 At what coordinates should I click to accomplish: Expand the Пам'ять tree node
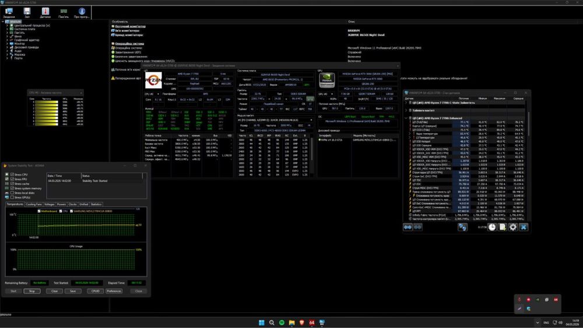coord(7,33)
